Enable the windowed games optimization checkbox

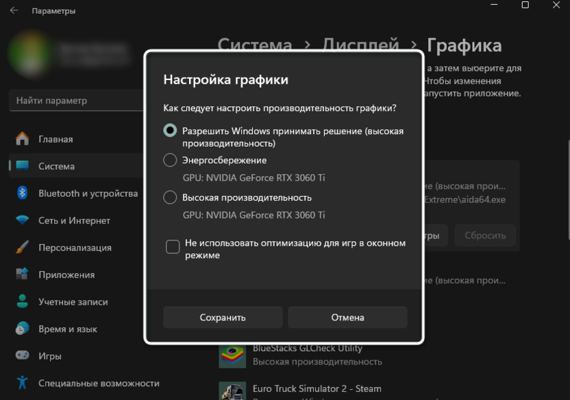pyautogui.click(x=173, y=247)
